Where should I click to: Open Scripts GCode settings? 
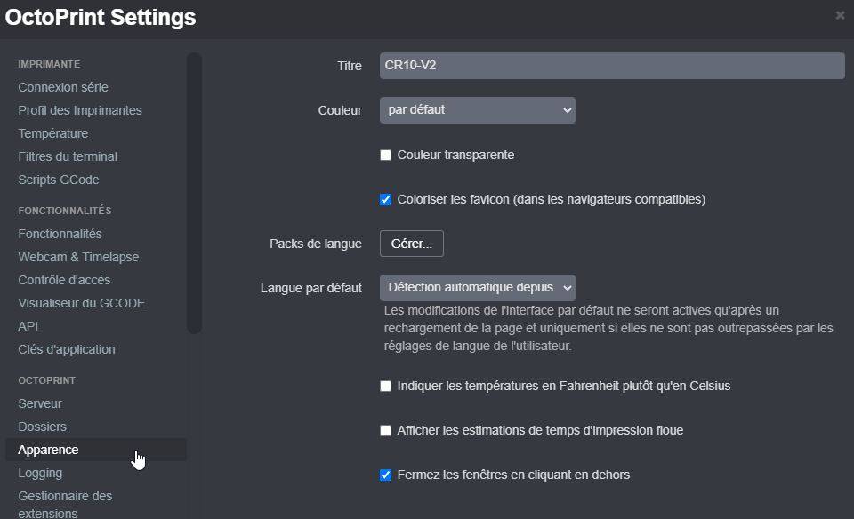pos(59,180)
